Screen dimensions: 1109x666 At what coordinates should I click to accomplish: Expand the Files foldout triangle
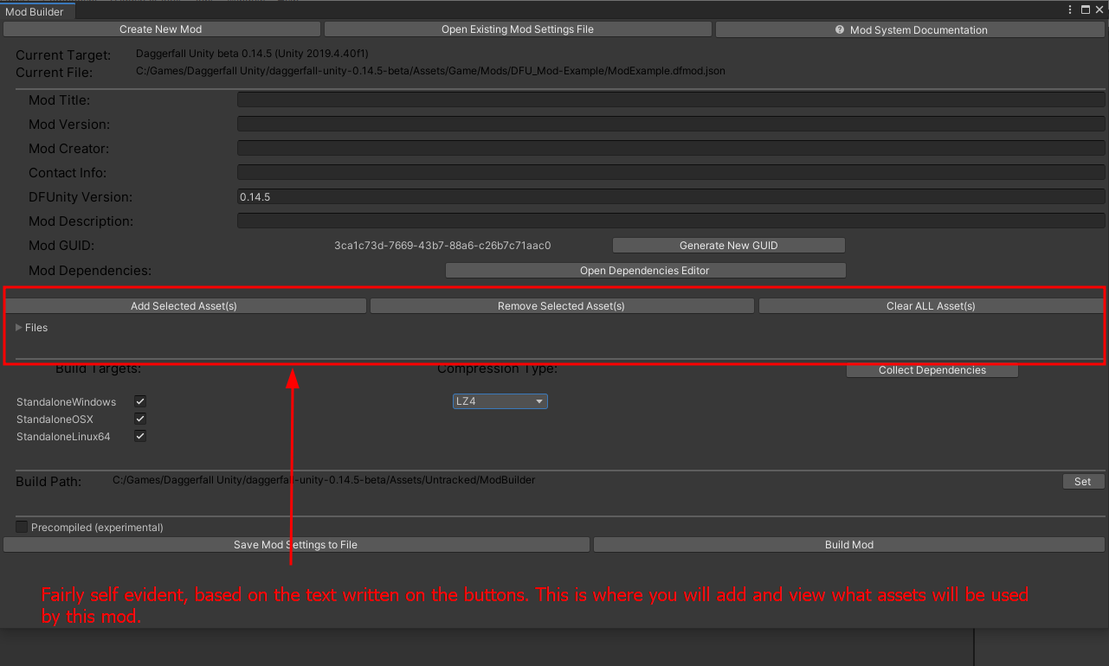(19, 328)
